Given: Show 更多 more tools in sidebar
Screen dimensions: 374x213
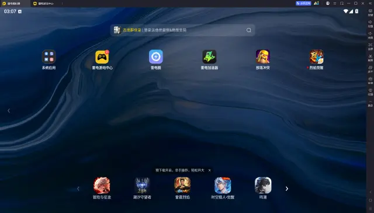Looking at the screenshot, I should 370,103.
